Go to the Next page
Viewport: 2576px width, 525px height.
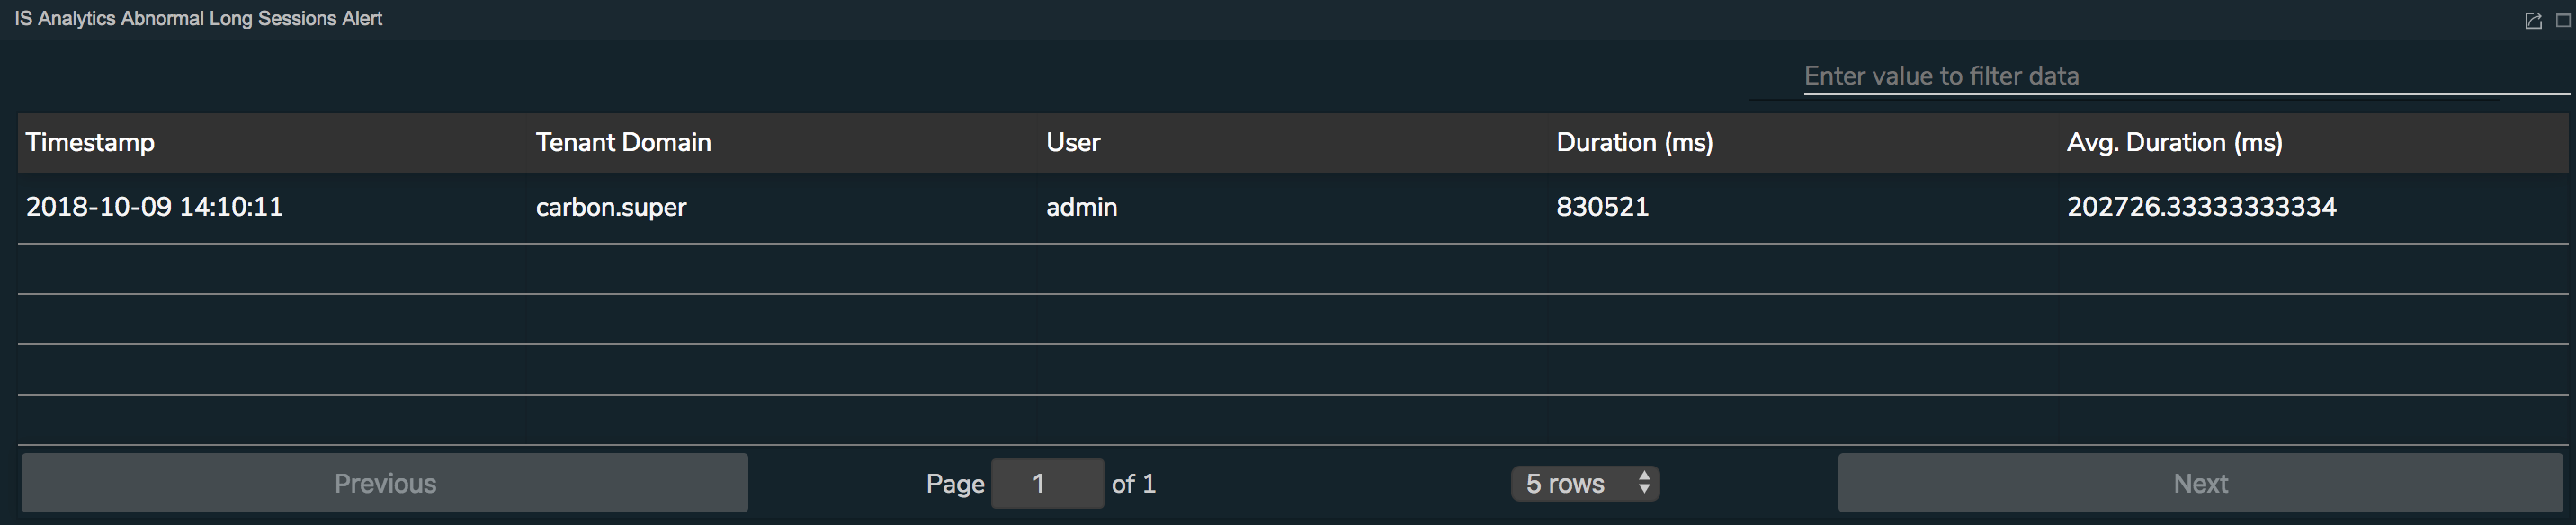click(x=2200, y=483)
